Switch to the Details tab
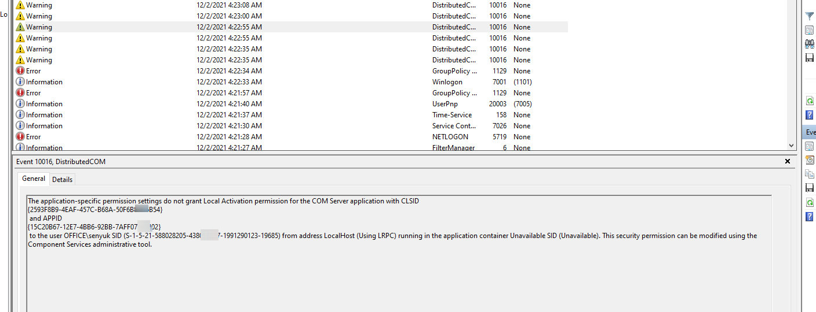Viewport: 816px width, 312px height. click(62, 180)
